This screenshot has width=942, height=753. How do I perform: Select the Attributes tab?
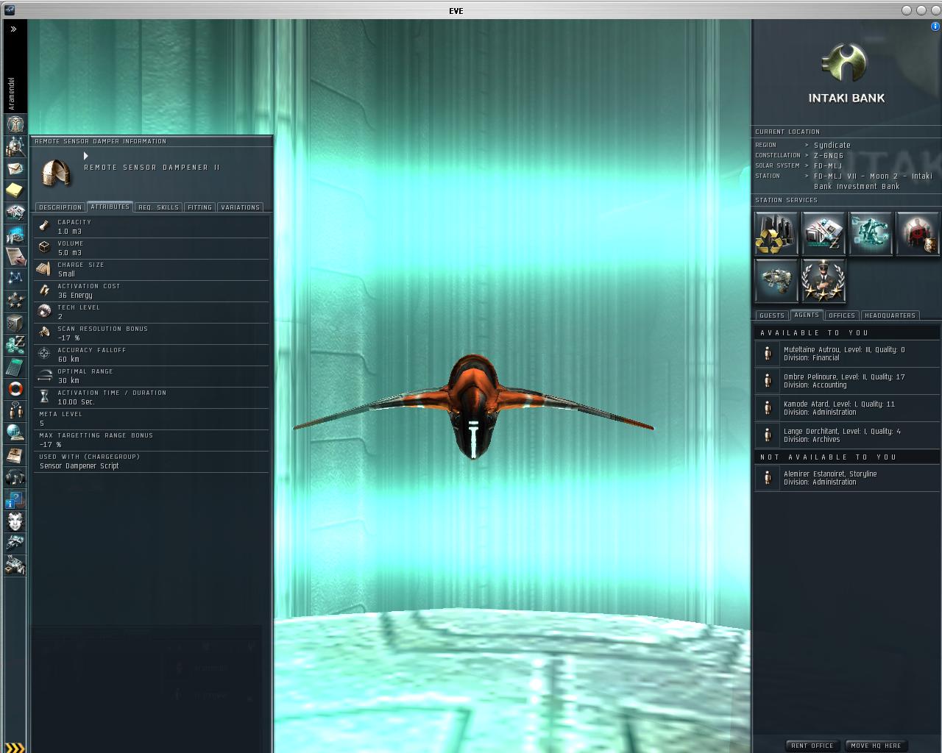click(110, 207)
